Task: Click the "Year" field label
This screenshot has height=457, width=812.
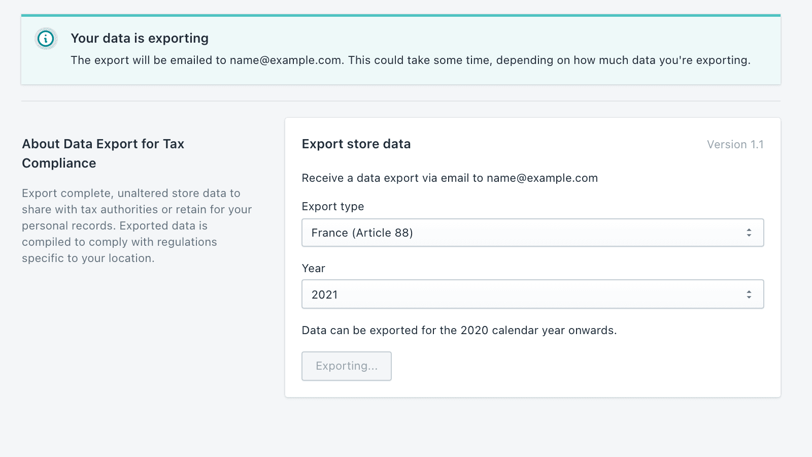Action: coord(314,269)
